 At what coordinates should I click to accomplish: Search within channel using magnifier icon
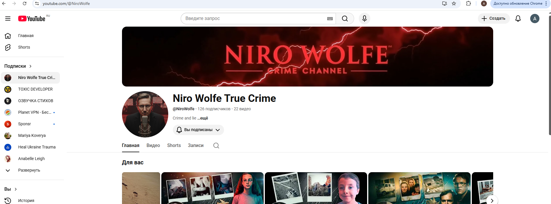[x=216, y=146]
